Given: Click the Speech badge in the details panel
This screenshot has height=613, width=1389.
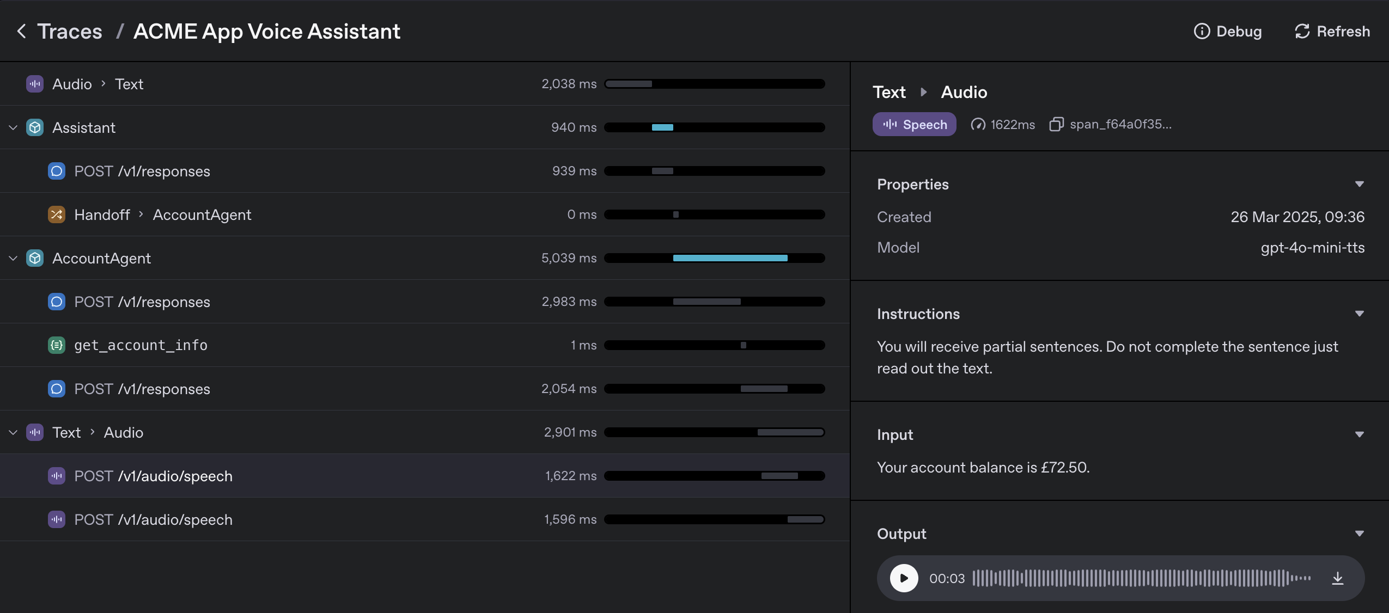Looking at the screenshot, I should pyautogui.click(x=914, y=124).
